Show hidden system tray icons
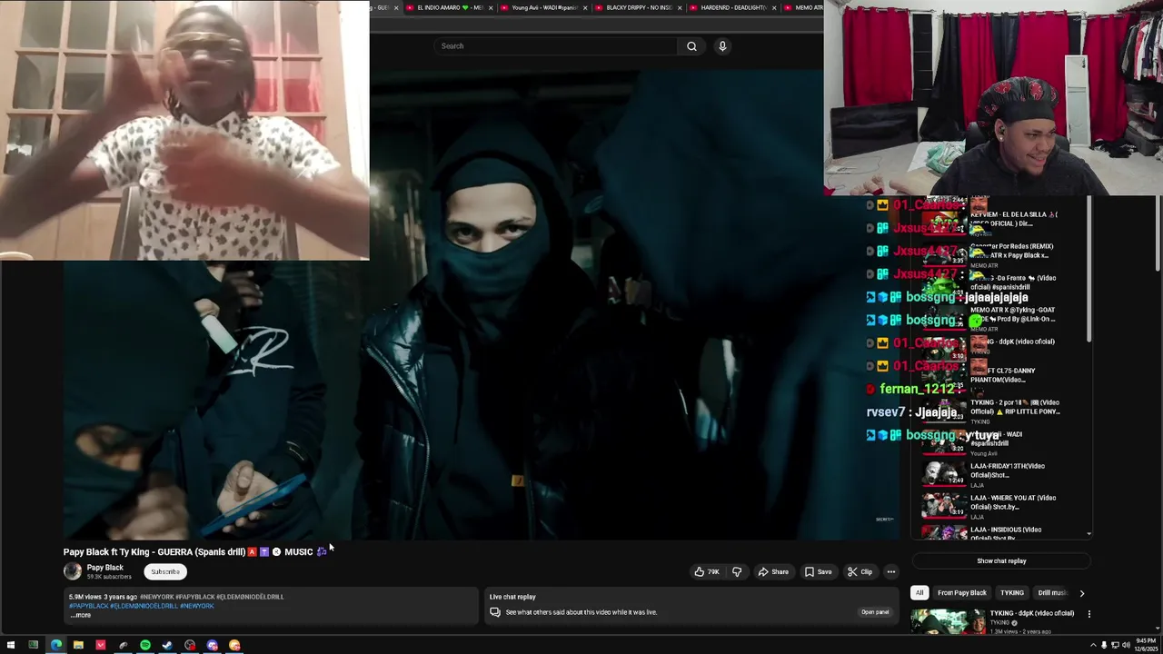The width and height of the screenshot is (1163, 654). point(1093,645)
